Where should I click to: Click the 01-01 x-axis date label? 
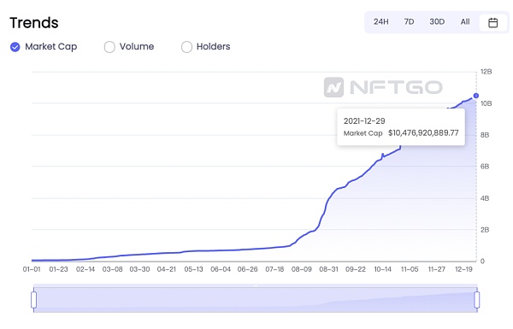pyautogui.click(x=32, y=269)
